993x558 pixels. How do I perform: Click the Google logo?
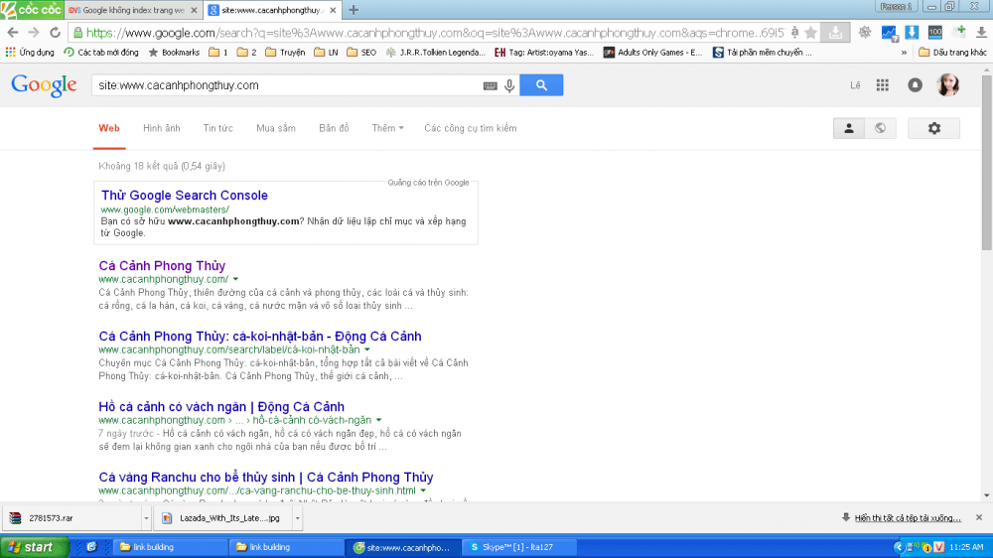click(x=44, y=85)
